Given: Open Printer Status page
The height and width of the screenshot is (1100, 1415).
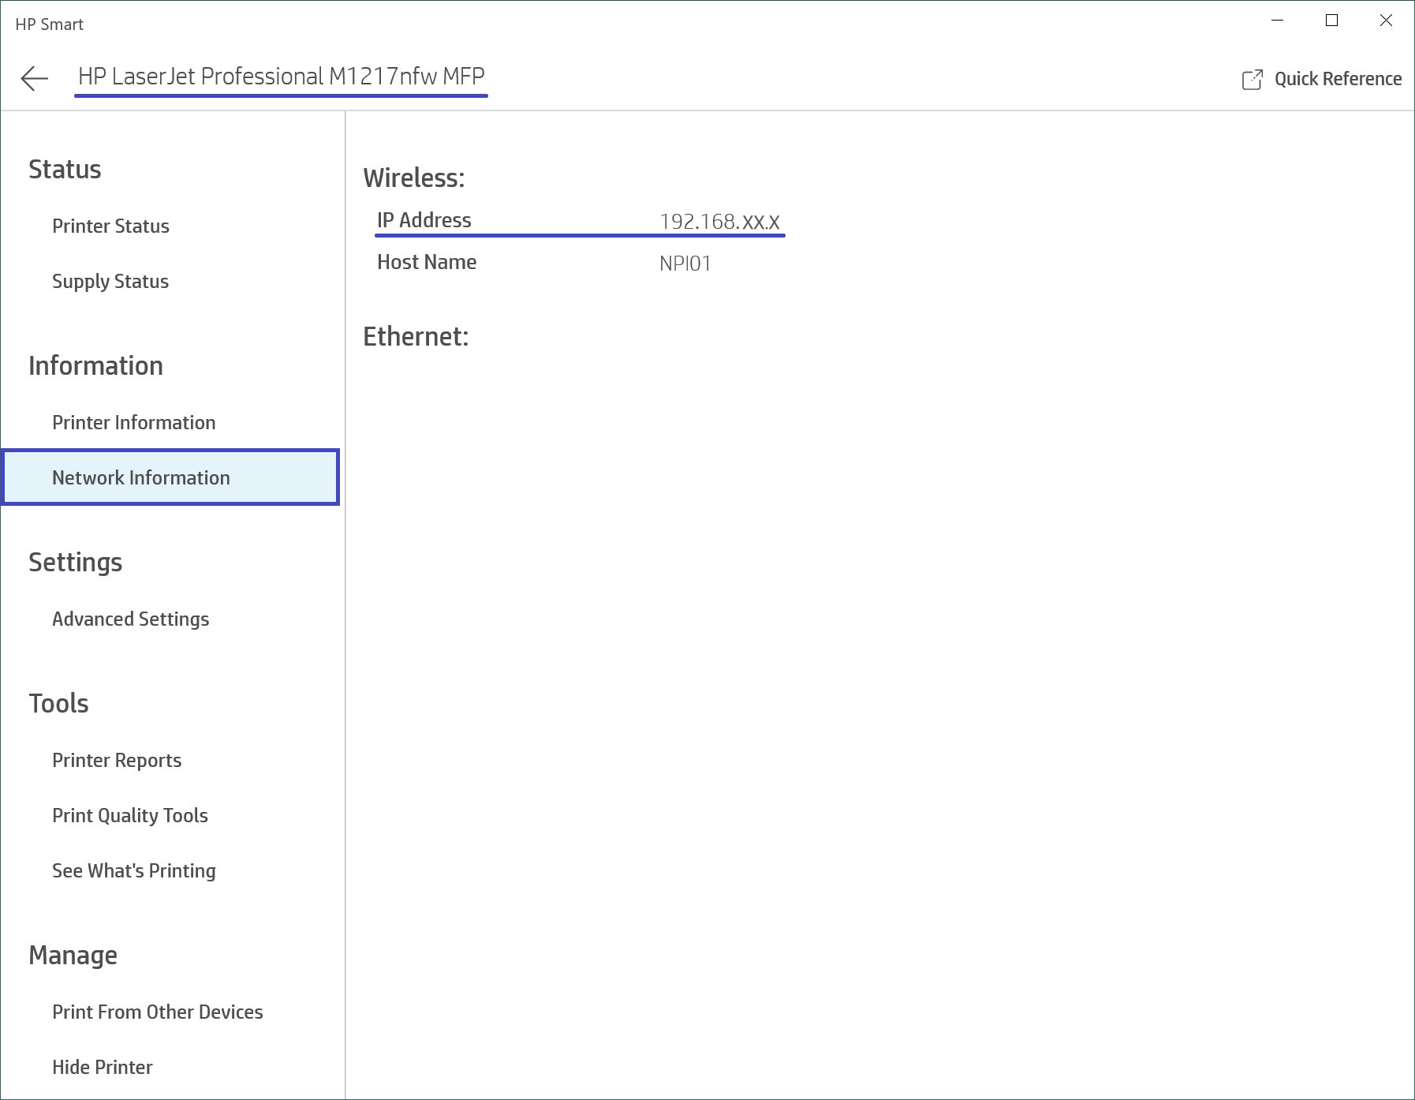Looking at the screenshot, I should (110, 226).
